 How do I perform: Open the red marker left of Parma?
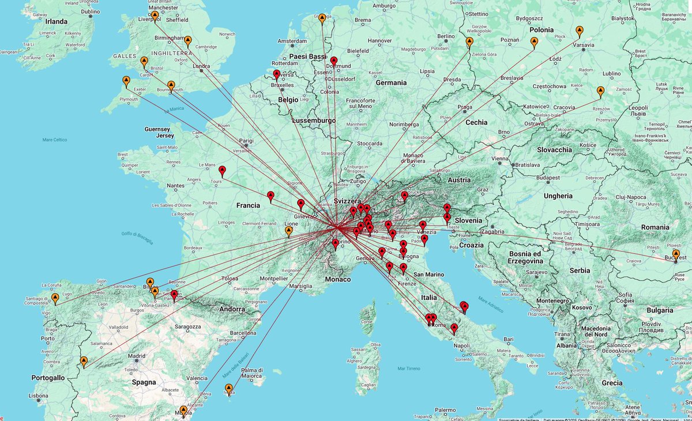click(x=382, y=253)
